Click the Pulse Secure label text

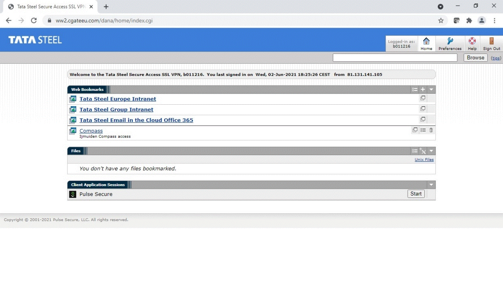click(96, 194)
